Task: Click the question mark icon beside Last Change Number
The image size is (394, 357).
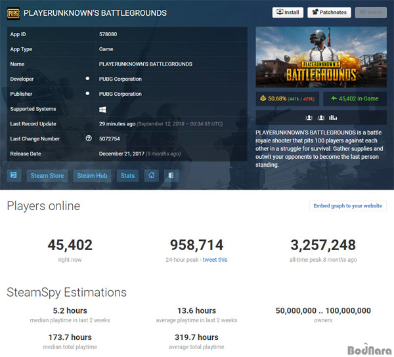Action: (x=89, y=138)
